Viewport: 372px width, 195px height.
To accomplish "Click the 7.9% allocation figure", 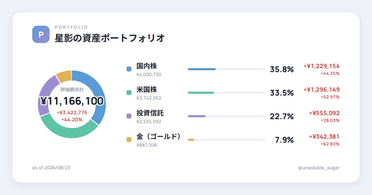I will tap(284, 140).
